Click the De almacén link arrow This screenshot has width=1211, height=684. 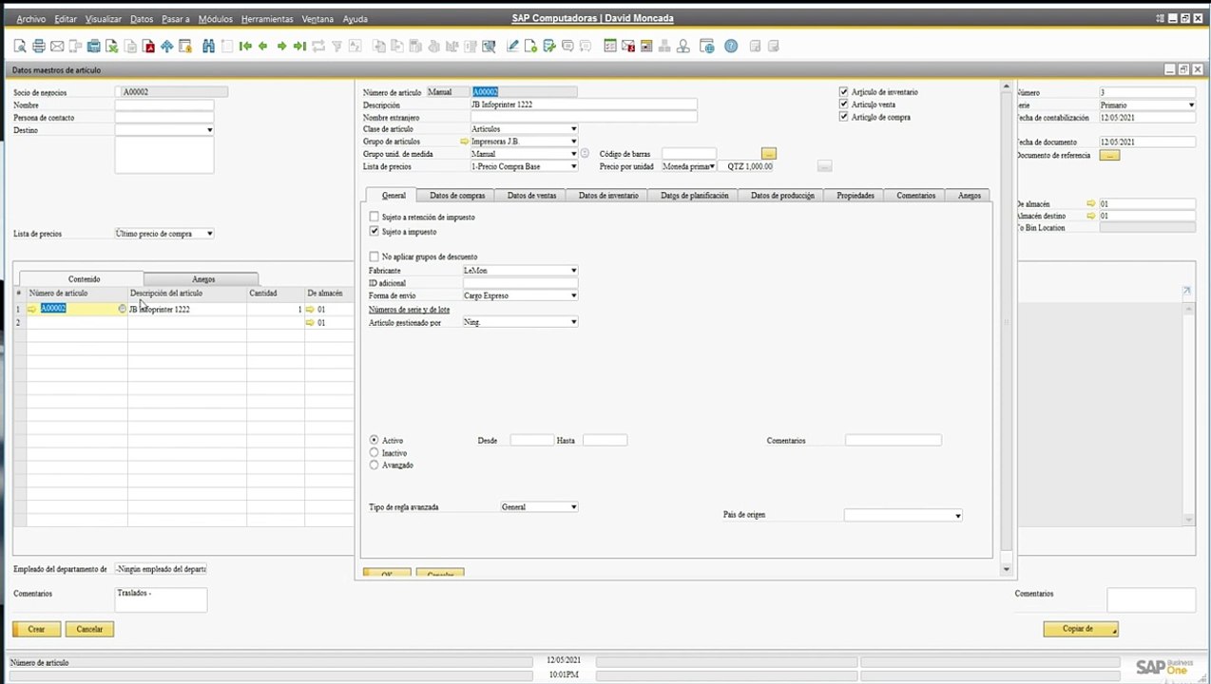pyautogui.click(x=1092, y=203)
